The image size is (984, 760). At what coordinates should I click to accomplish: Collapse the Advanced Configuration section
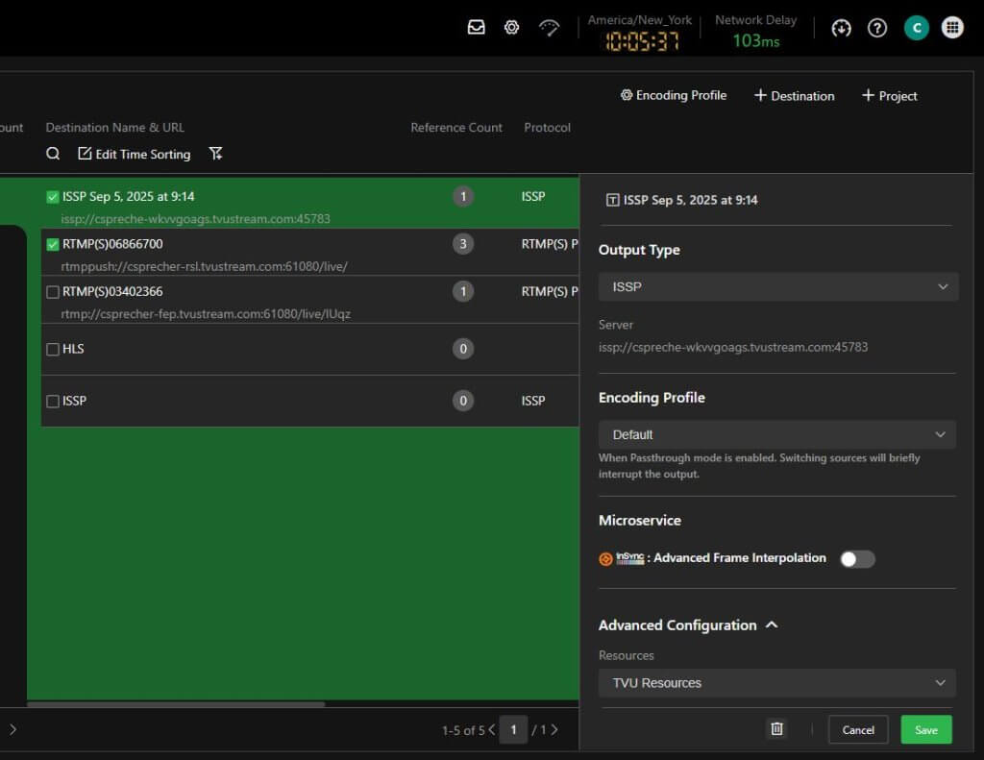[771, 625]
